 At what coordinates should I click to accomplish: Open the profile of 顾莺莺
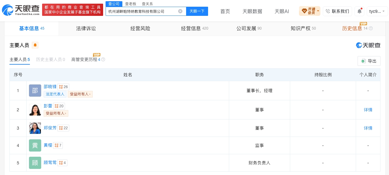(50, 162)
